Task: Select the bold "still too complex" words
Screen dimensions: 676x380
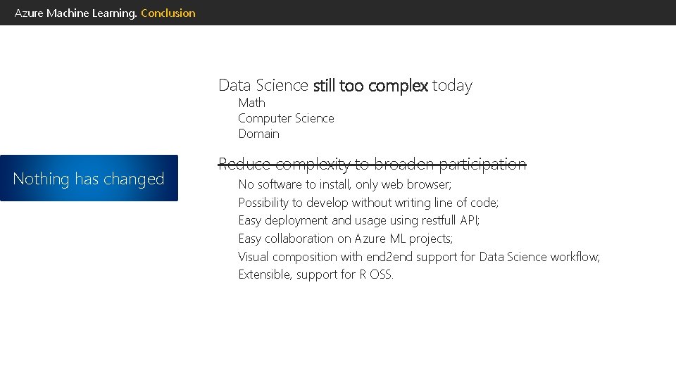Action: [370, 86]
